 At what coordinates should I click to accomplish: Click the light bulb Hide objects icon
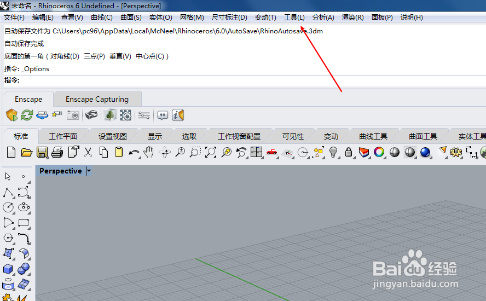[x=333, y=152]
